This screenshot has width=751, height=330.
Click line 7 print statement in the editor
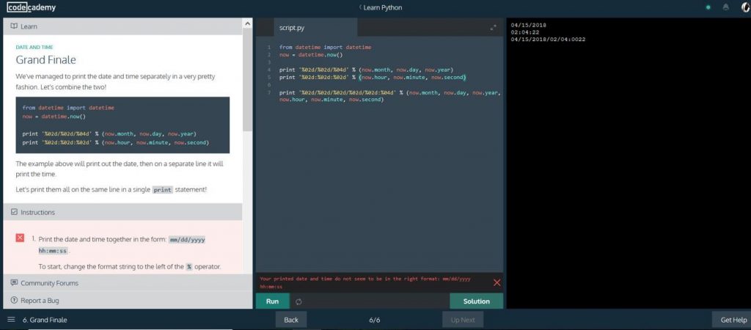[x=390, y=96]
